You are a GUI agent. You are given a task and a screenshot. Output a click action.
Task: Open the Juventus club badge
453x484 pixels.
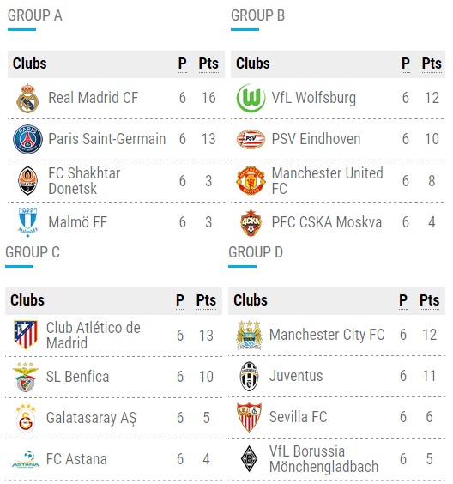click(249, 376)
